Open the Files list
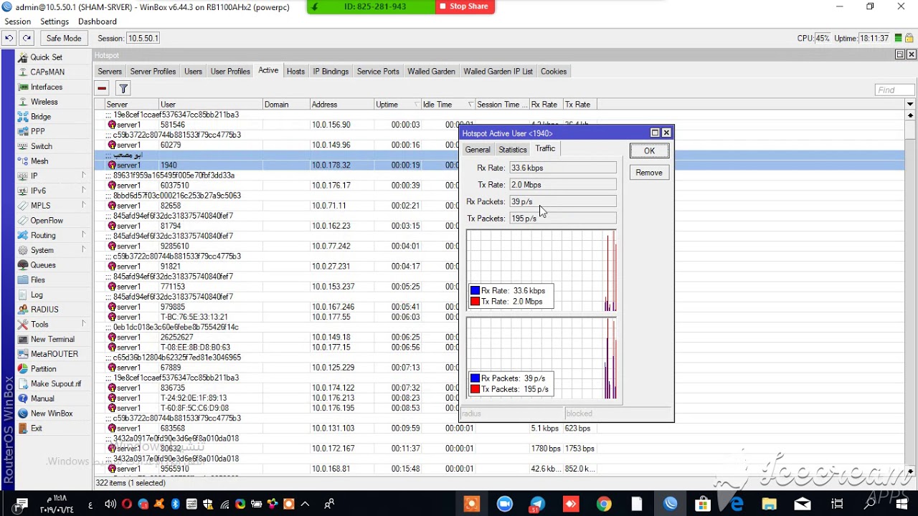Image resolution: width=918 pixels, height=516 pixels. [38, 280]
